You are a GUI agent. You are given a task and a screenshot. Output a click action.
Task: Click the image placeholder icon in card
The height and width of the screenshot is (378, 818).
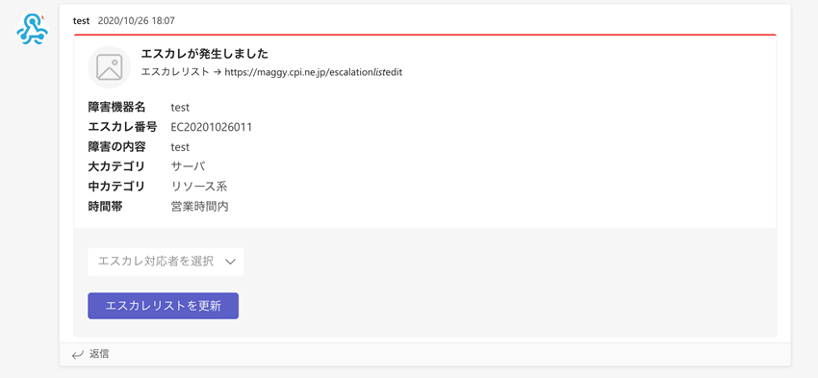(109, 66)
